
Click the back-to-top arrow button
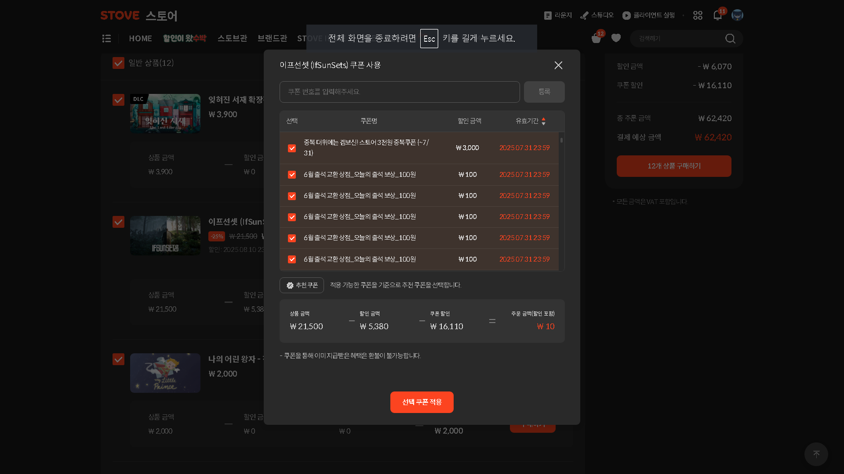pos(816,454)
